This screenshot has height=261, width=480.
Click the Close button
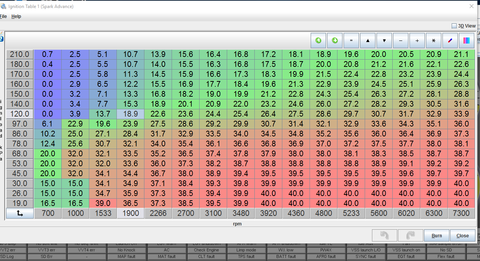[x=462, y=235]
